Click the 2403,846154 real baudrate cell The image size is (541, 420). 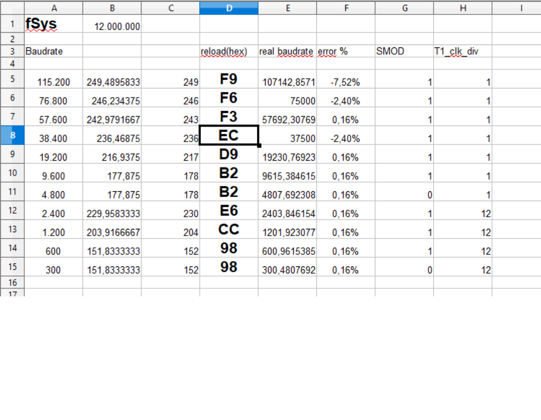click(288, 210)
